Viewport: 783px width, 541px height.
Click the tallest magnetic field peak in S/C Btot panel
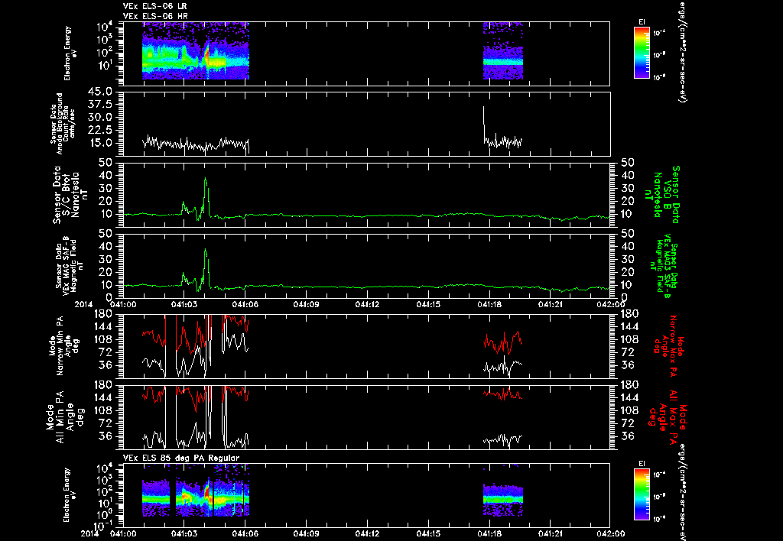pos(205,180)
